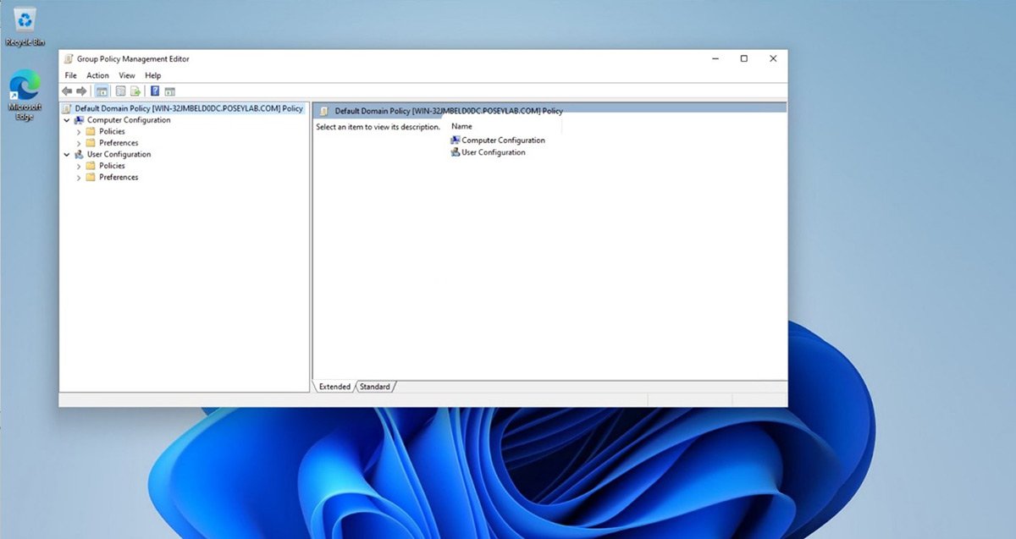The height and width of the screenshot is (539, 1016).
Task: Switch to the Standard tab
Action: point(374,387)
